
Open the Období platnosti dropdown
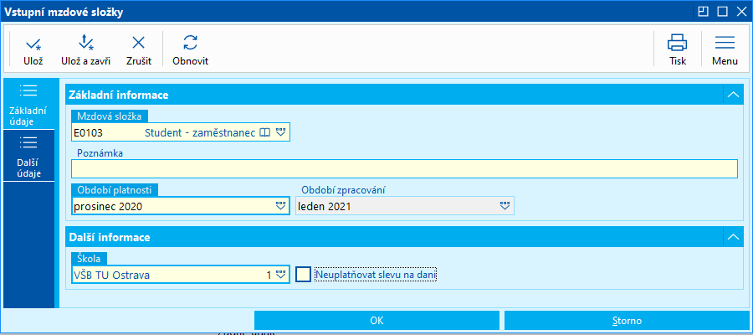pos(281,206)
